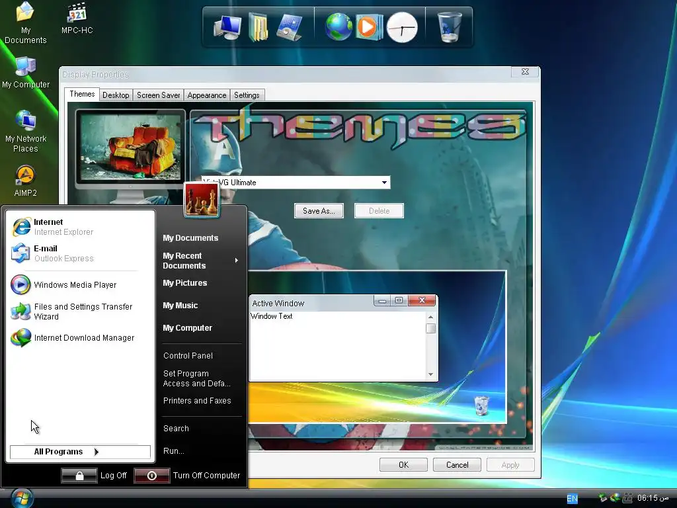
Task: Click the taskbar clock showing 06:15
Action: coord(653,498)
